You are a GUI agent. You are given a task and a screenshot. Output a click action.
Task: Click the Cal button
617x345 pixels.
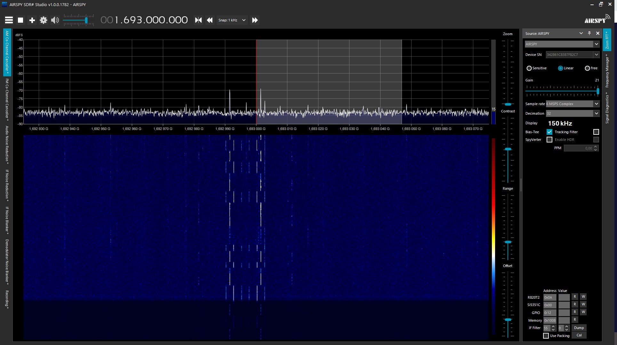(x=579, y=335)
